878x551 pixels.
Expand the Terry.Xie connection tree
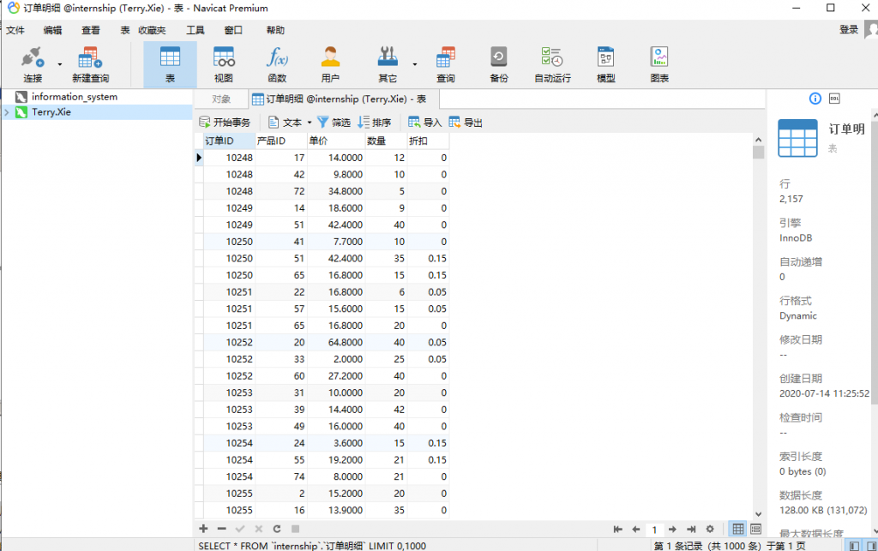(7, 112)
